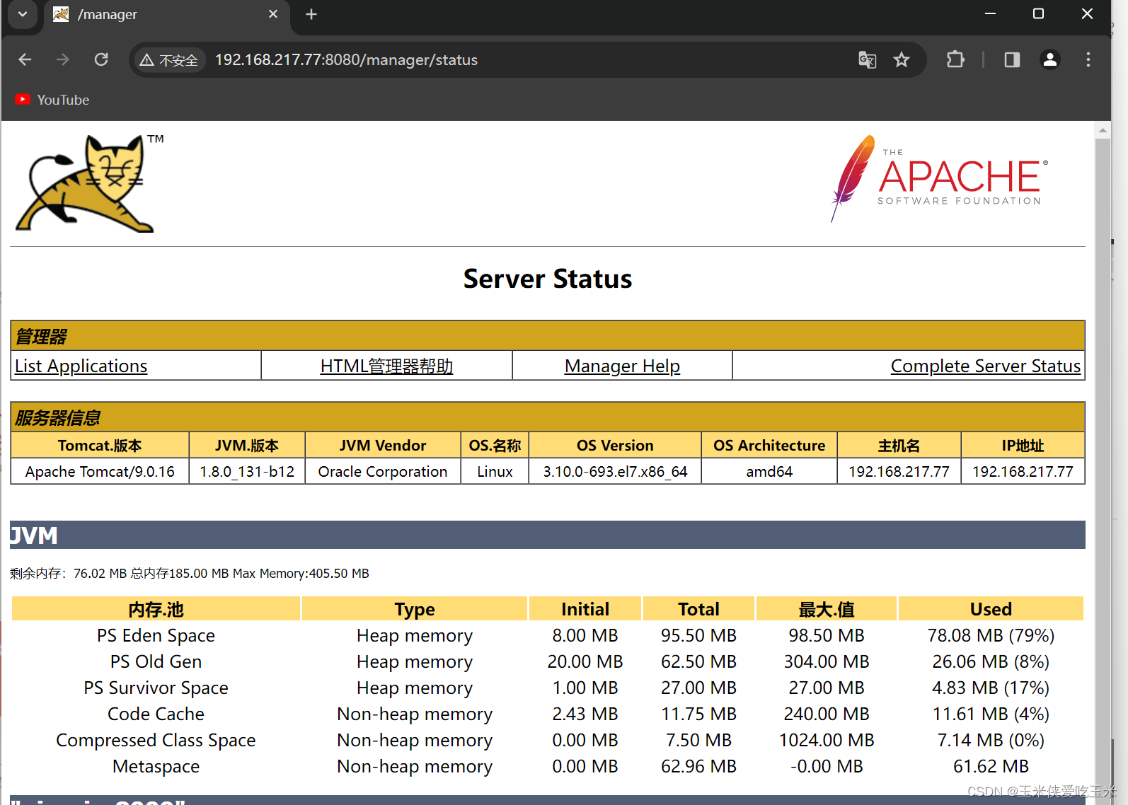
Task: Click the Apache Software Foundation logo
Action: tap(940, 178)
